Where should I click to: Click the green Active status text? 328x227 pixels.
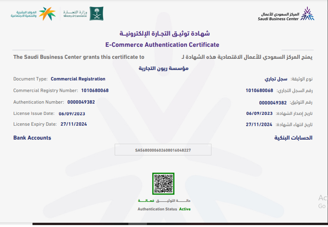point(185,209)
